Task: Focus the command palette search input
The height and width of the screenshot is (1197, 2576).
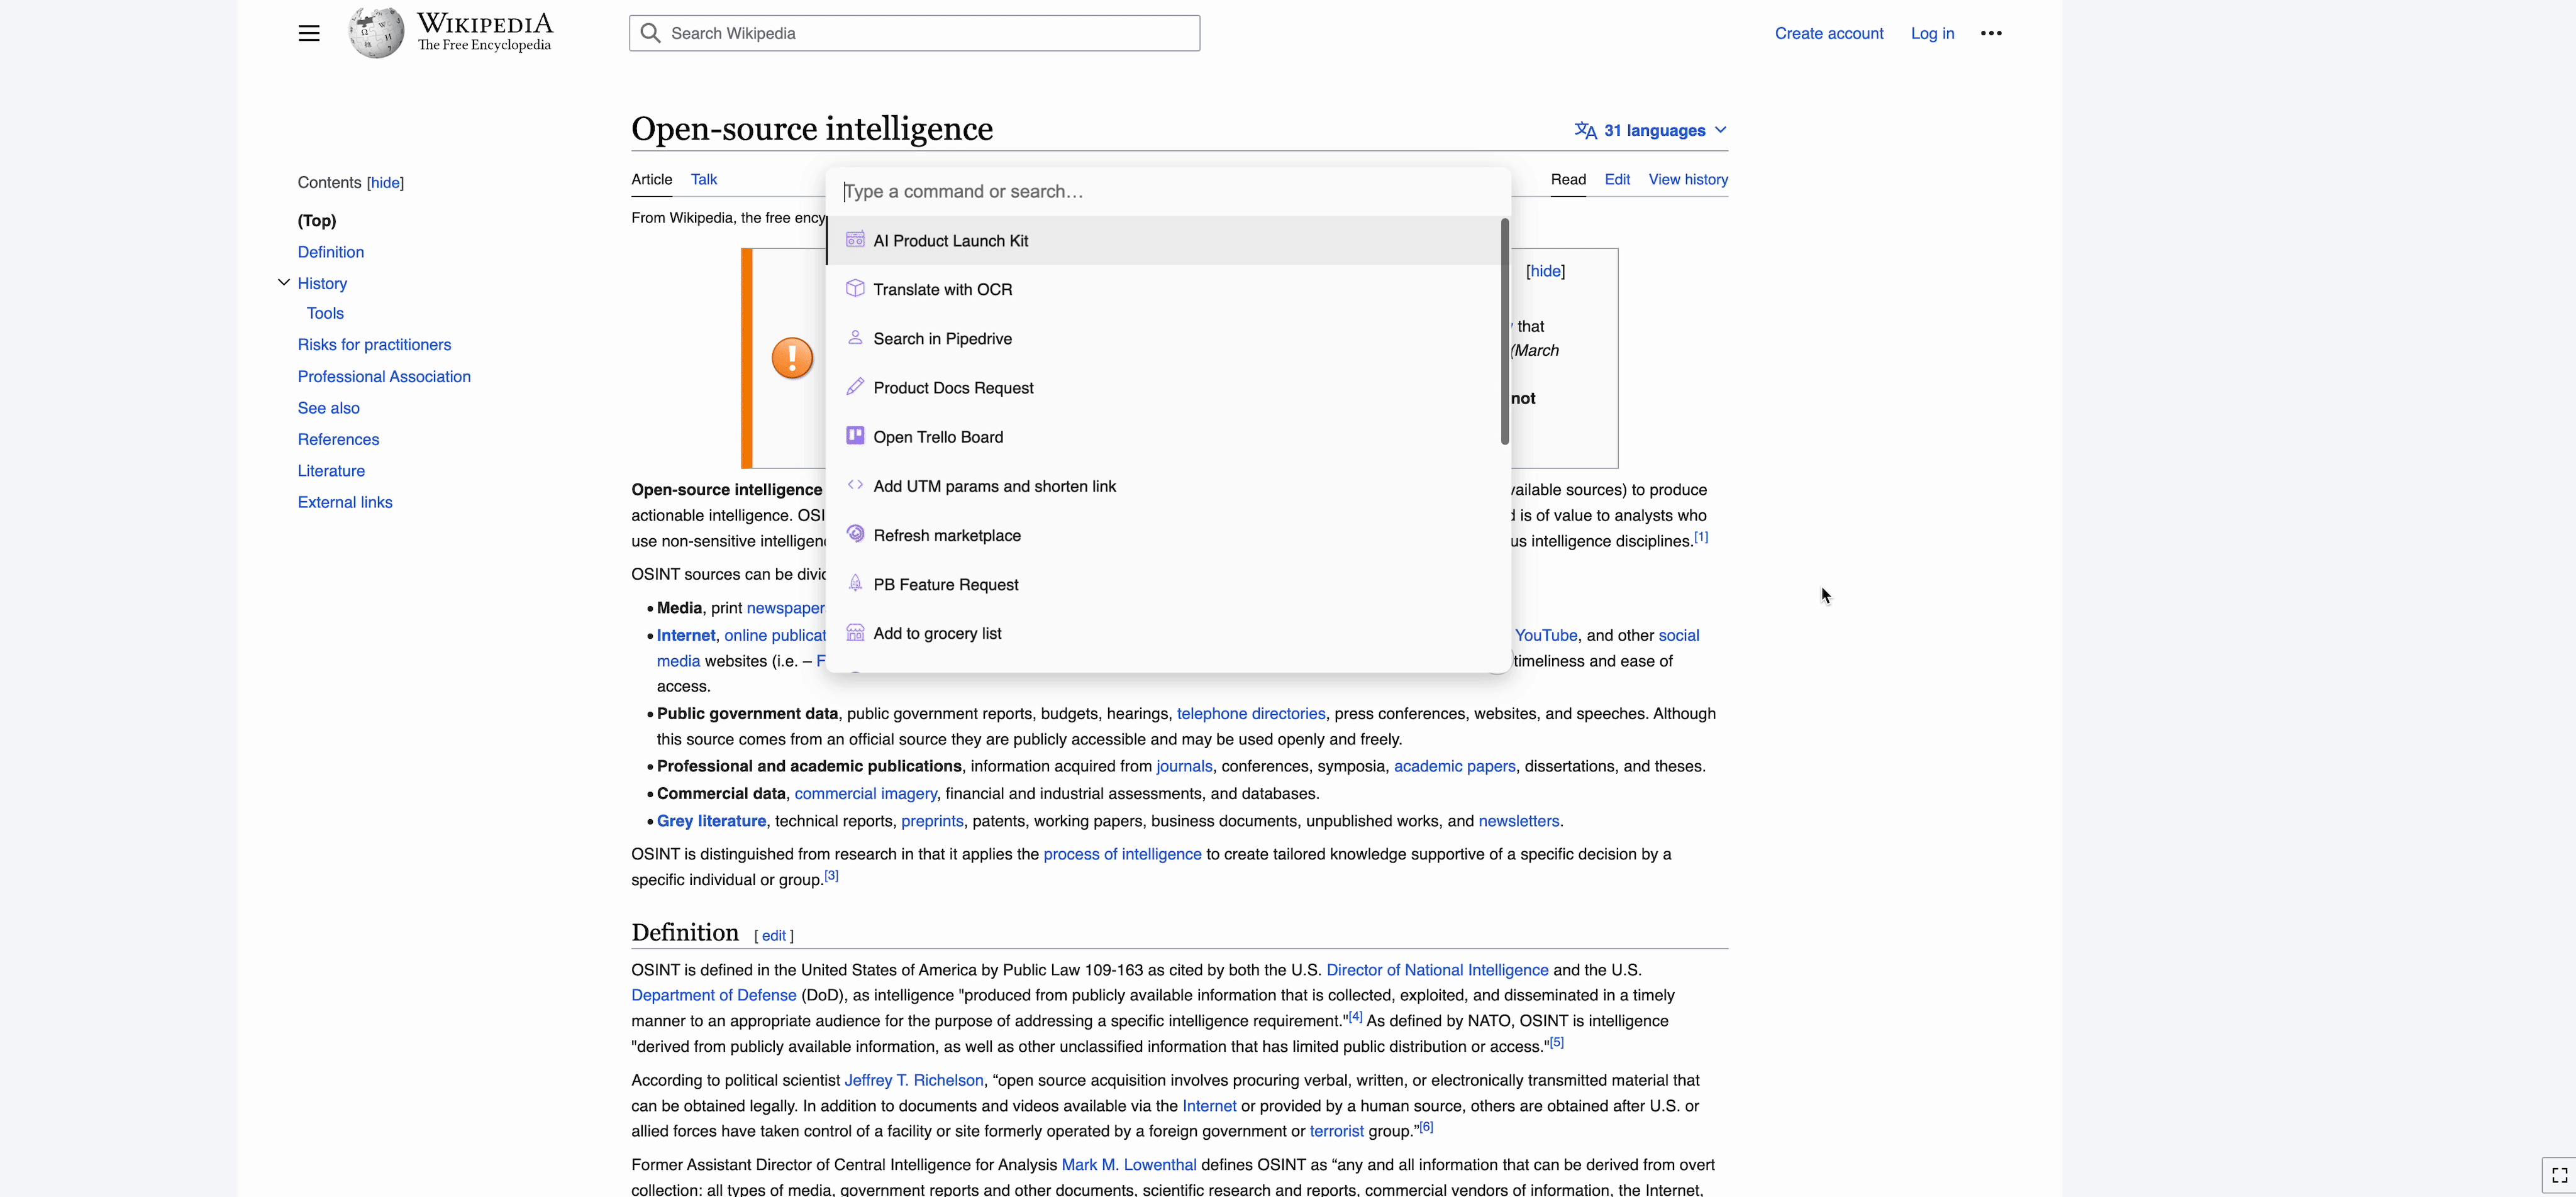Action: coord(1168,191)
